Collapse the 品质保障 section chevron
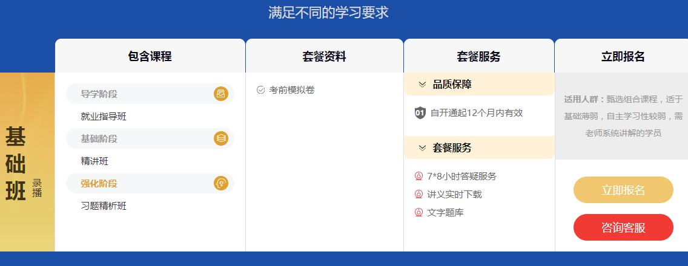The image size is (688, 266). pos(423,85)
